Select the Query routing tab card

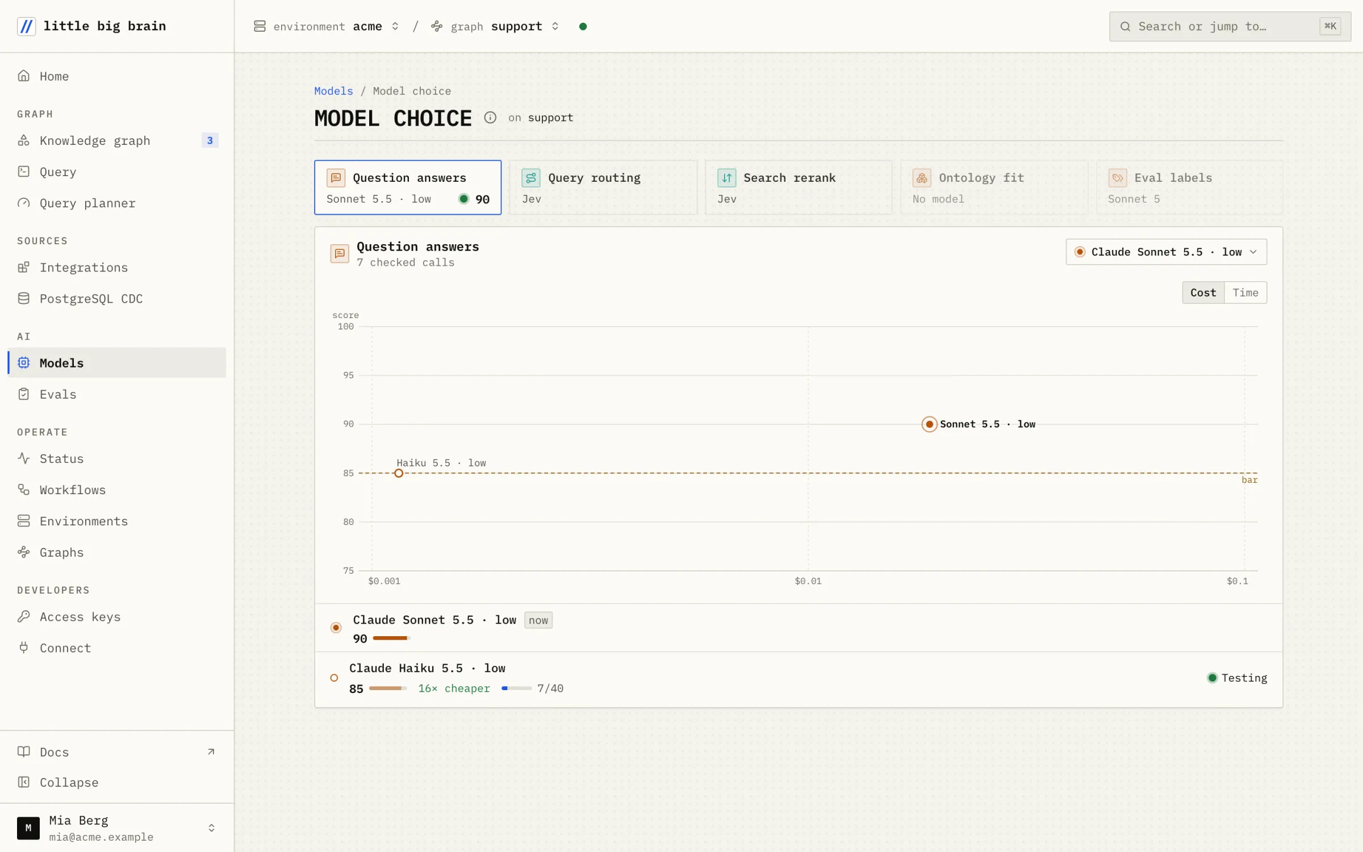coord(603,187)
